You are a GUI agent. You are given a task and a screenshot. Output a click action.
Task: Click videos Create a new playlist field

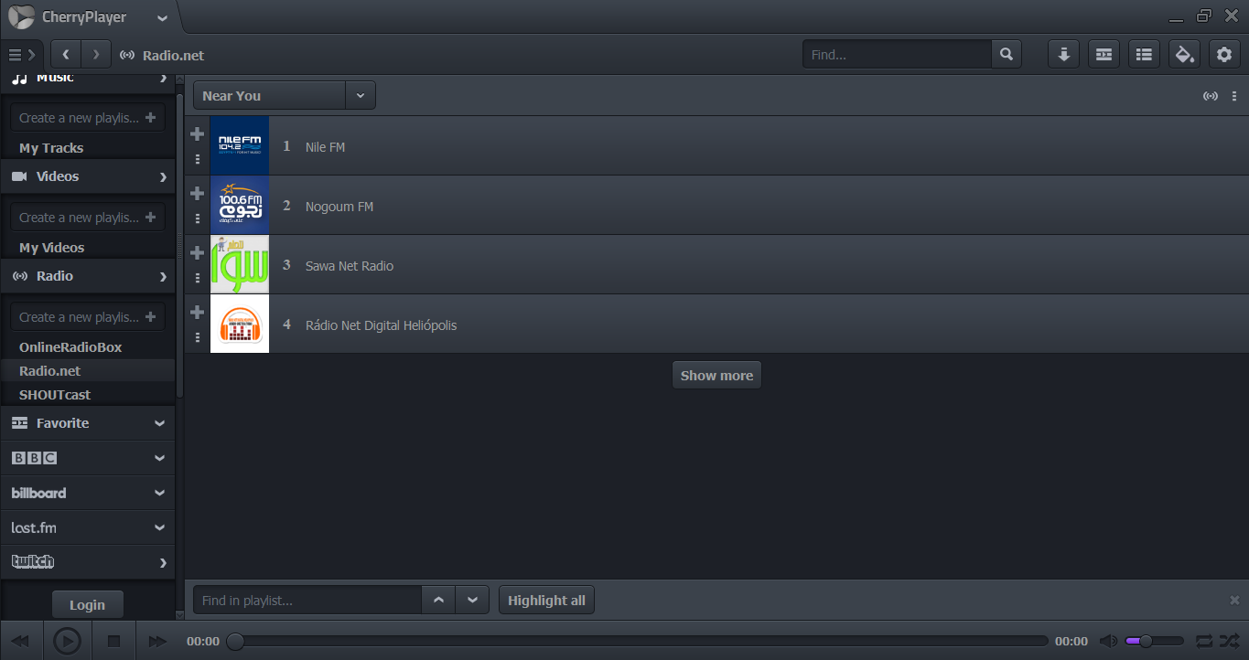88,218
